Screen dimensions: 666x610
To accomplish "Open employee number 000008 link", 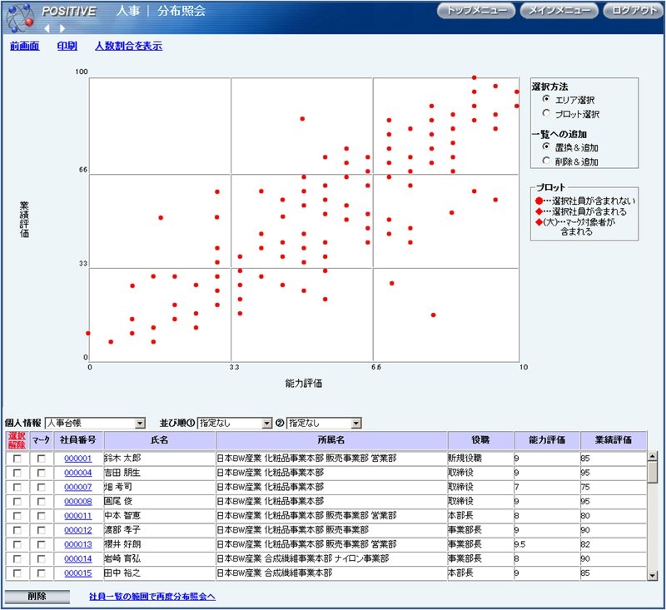I will pos(78,502).
